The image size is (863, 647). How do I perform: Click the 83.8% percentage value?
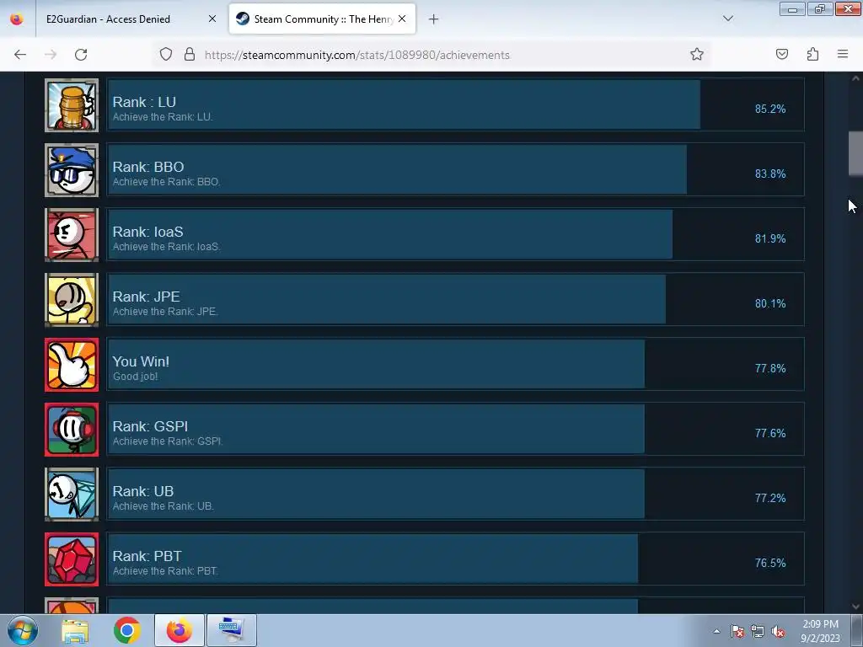[x=770, y=174]
